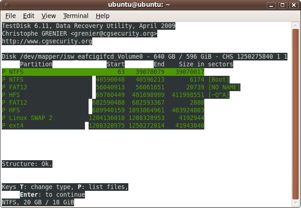Select the HFS [~Q^A] partition row
Viewport: 301px width, 208px height.
116,95
